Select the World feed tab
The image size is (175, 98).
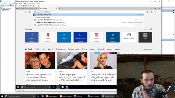(x=51, y=49)
